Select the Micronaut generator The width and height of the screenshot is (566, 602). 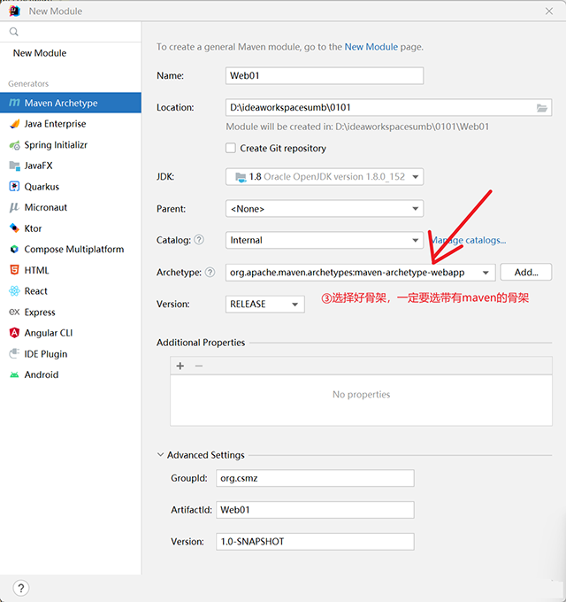[x=71, y=207]
